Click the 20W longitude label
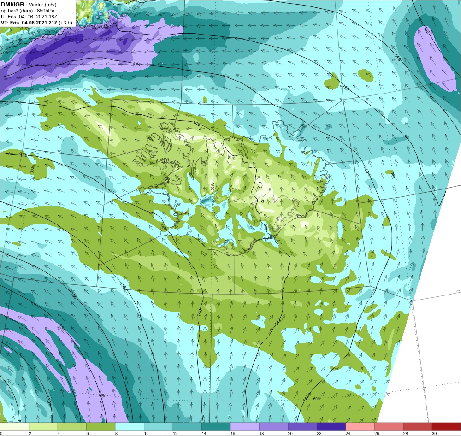 coord(212,186)
